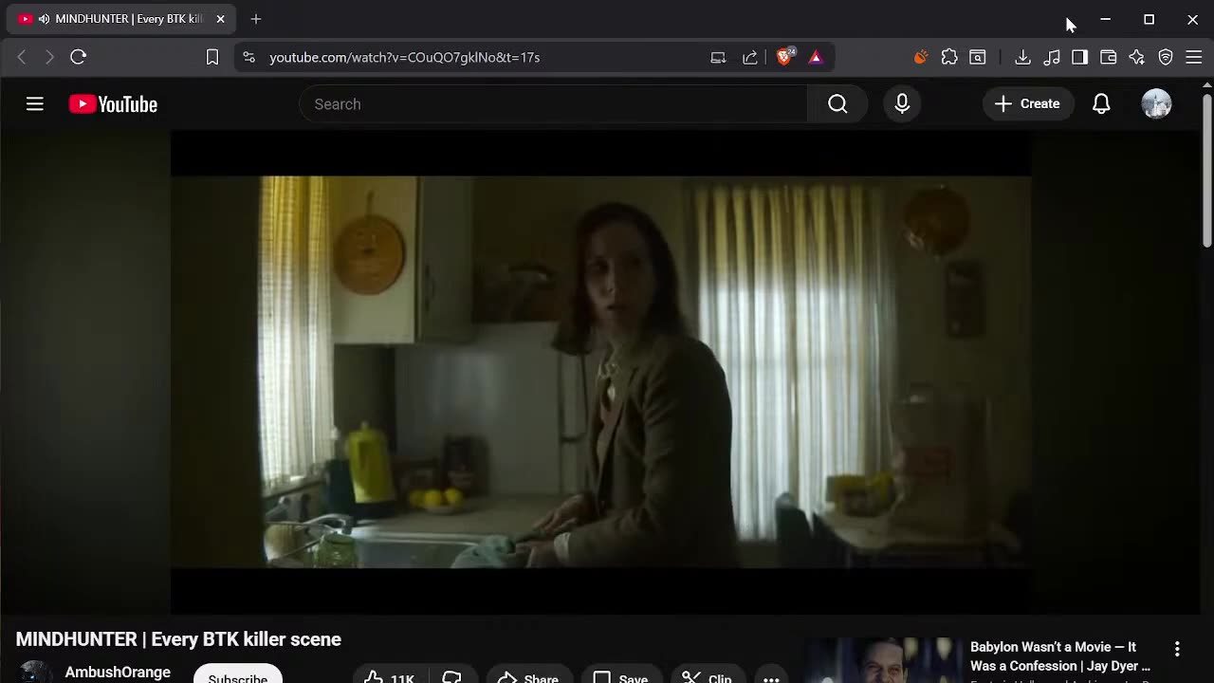
Task: Open 'Babylon Wasn't a Movie' video title
Action: tap(1060, 656)
